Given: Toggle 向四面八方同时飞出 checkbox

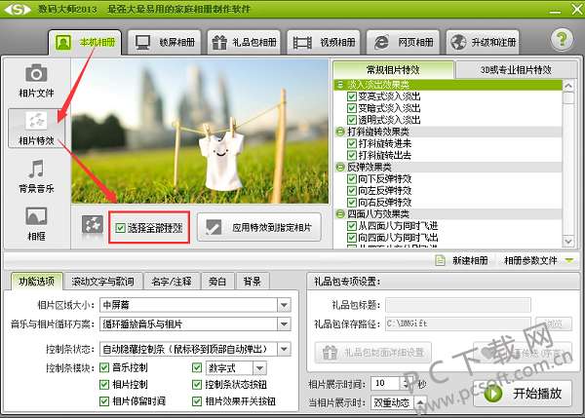Looking at the screenshot, I should click(351, 238).
